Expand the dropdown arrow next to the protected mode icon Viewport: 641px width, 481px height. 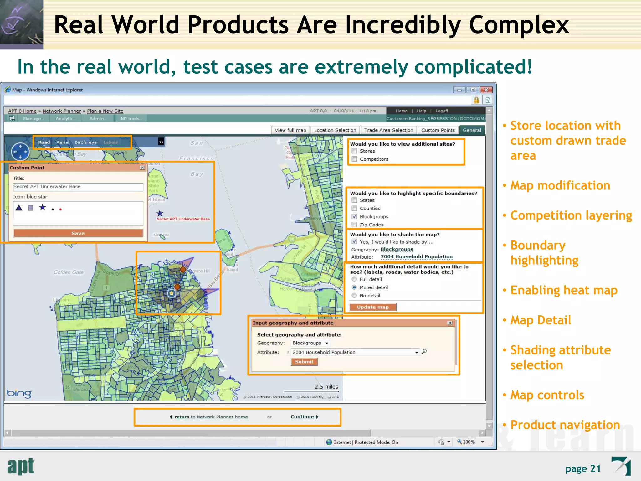coord(449,442)
